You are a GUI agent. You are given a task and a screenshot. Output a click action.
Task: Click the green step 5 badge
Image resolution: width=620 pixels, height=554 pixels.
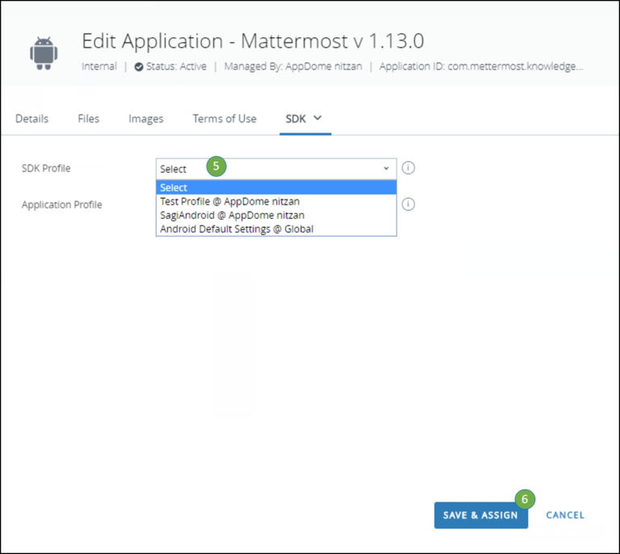[216, 167]
